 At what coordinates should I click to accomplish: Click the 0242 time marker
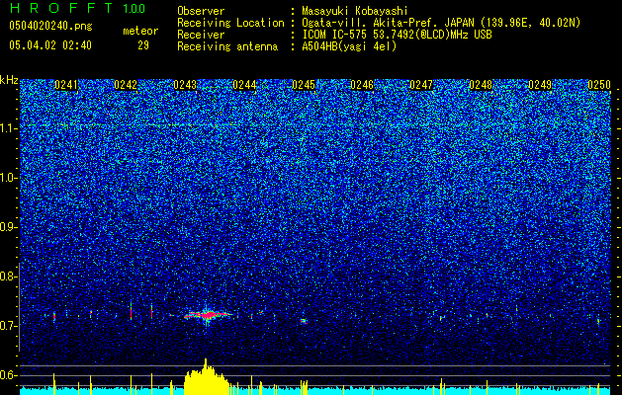tap(126, 85)
